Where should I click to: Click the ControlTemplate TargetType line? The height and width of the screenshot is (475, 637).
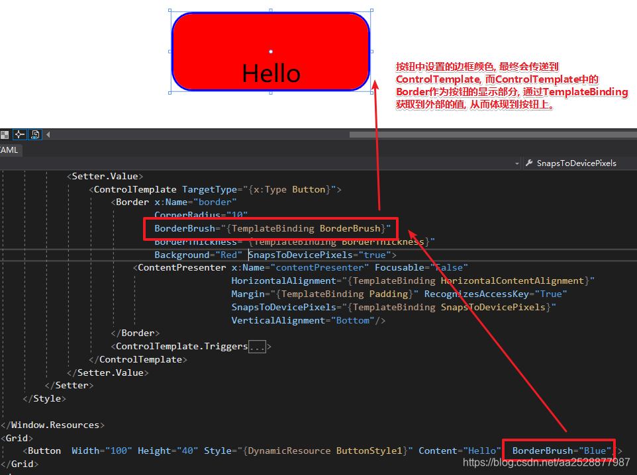pyautogui.click(x=215, y=189)
